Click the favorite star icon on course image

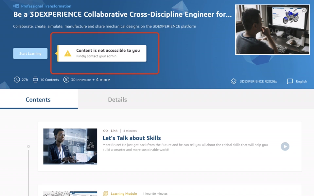coord(304,10)
